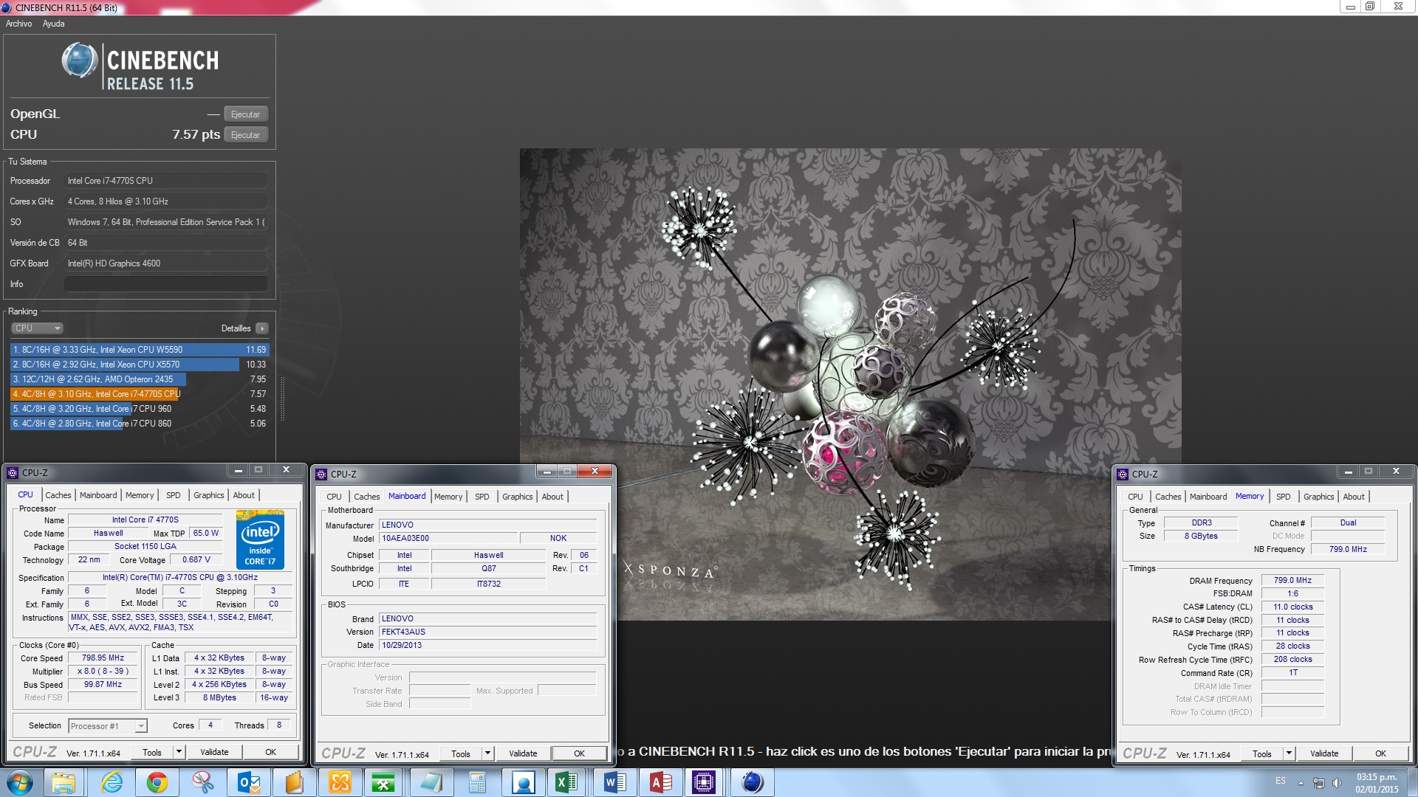The image size is (1418, 797).
Task: Open About tab in right CPU-Z window
Action: (x=1354, y=497)
